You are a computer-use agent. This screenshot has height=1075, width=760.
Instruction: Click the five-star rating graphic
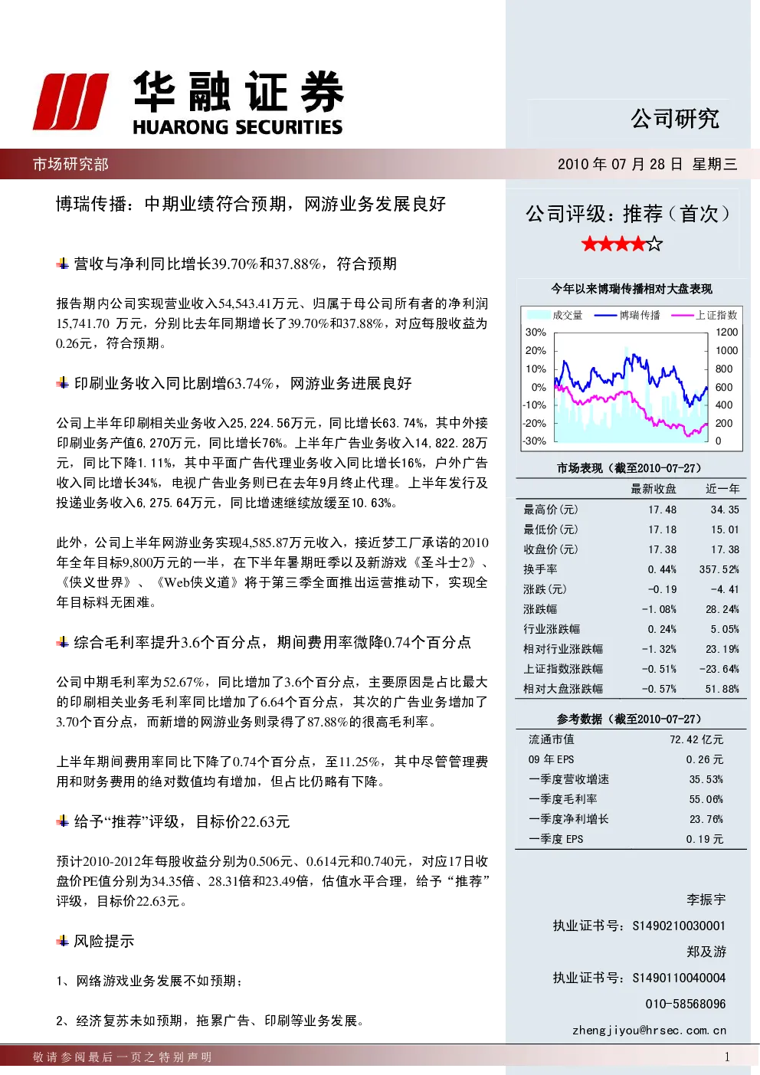[x=621, y=244]
